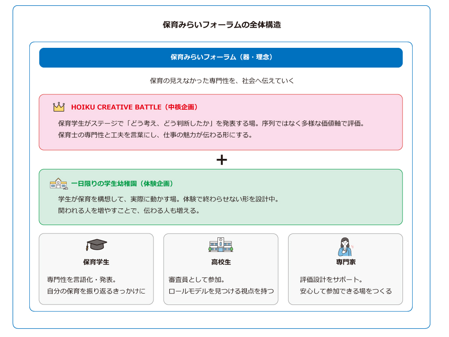Click the text 審査員として参加
The image size is (449, 337).
[196, 280]
